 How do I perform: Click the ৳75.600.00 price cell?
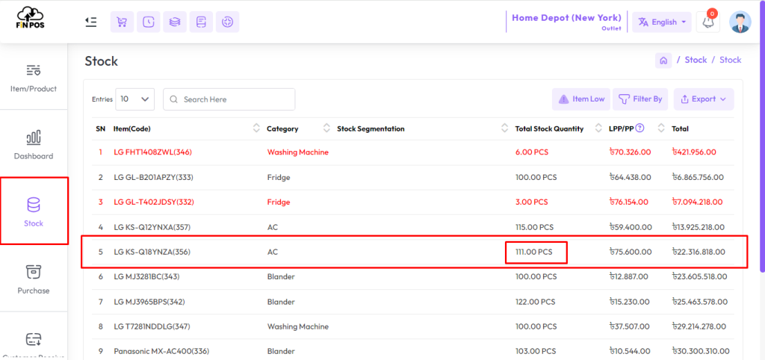point(631,252)
